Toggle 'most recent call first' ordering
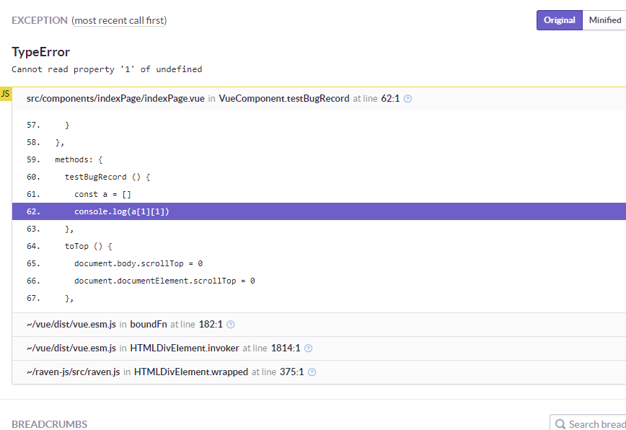This screenshot has height=430, width=626. coord(120,20)
